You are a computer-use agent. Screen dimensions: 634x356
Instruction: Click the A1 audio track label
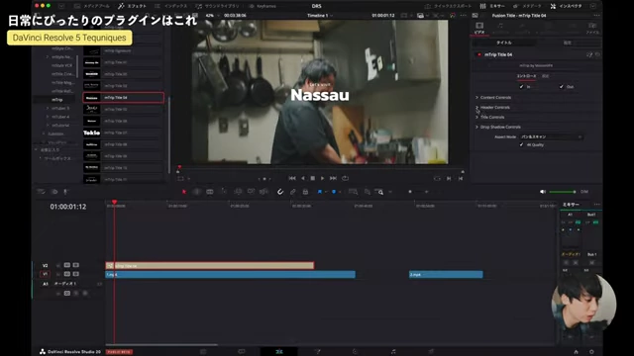pyautogui.click(x=46, y=284)
